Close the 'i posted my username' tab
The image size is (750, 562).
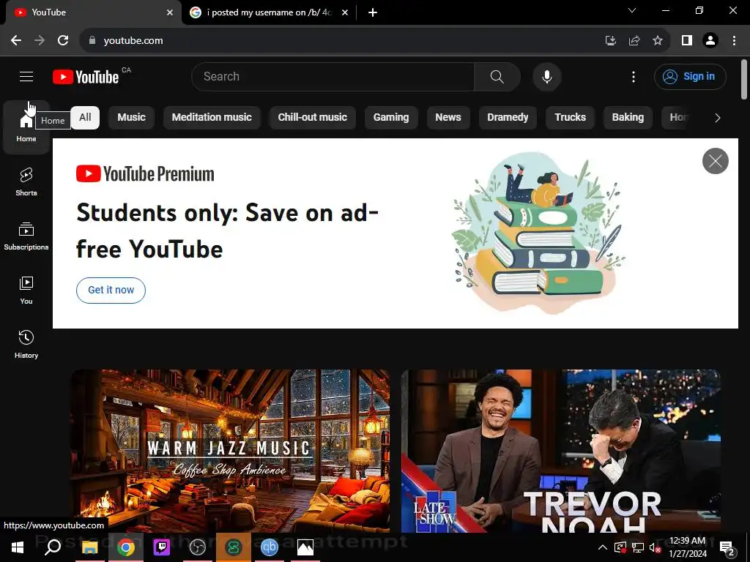pos(345,12)
